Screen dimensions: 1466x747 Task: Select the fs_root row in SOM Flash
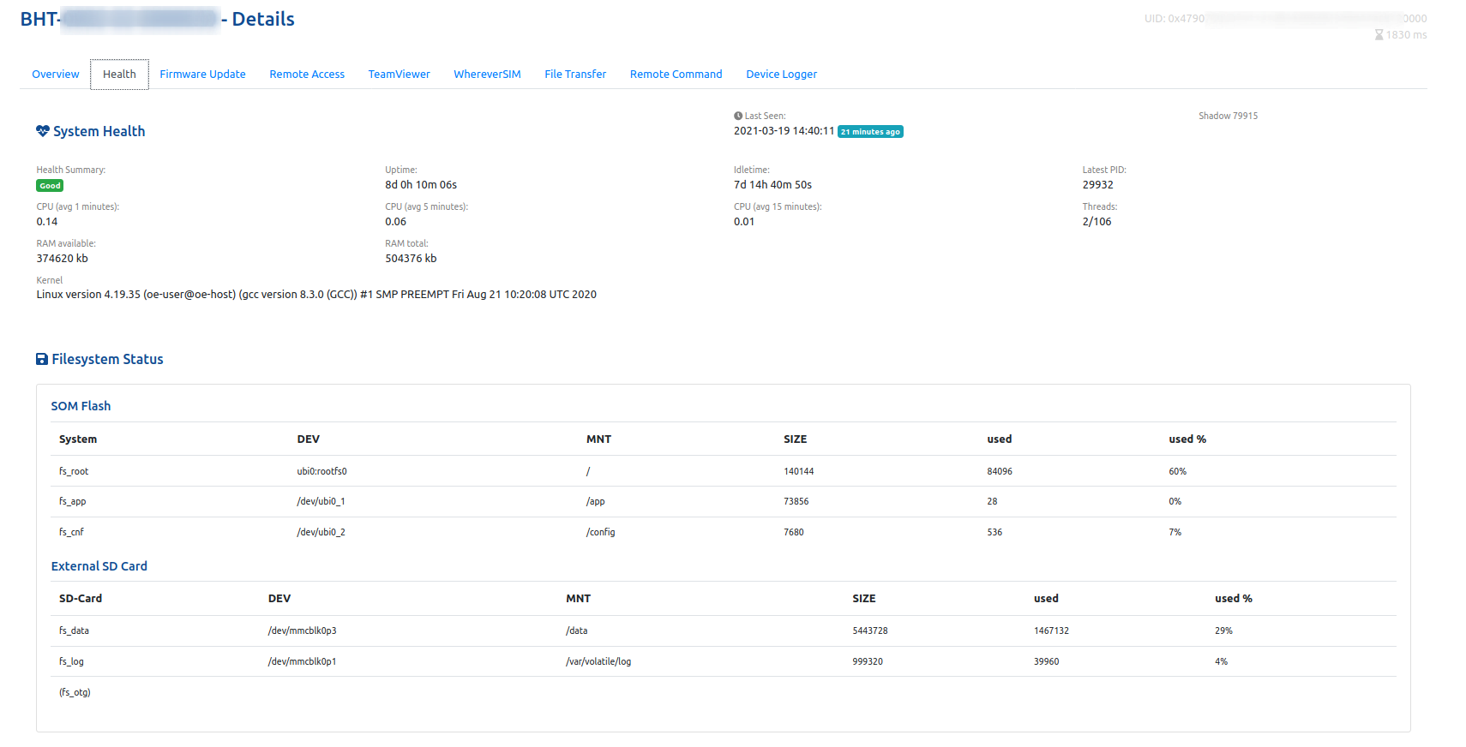point(74,471)
